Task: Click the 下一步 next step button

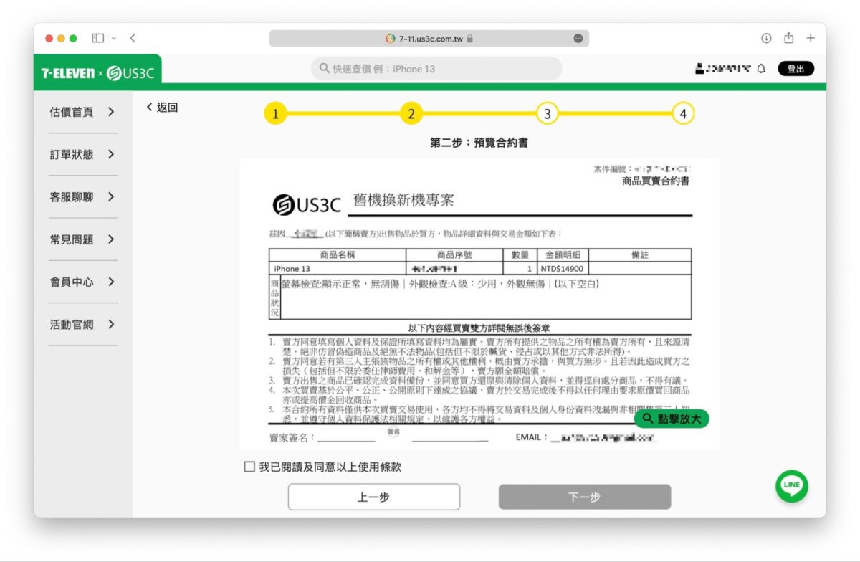Action: point(585,497)
